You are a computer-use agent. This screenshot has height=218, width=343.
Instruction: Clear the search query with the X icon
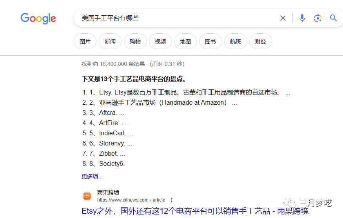tap(283, 18)
